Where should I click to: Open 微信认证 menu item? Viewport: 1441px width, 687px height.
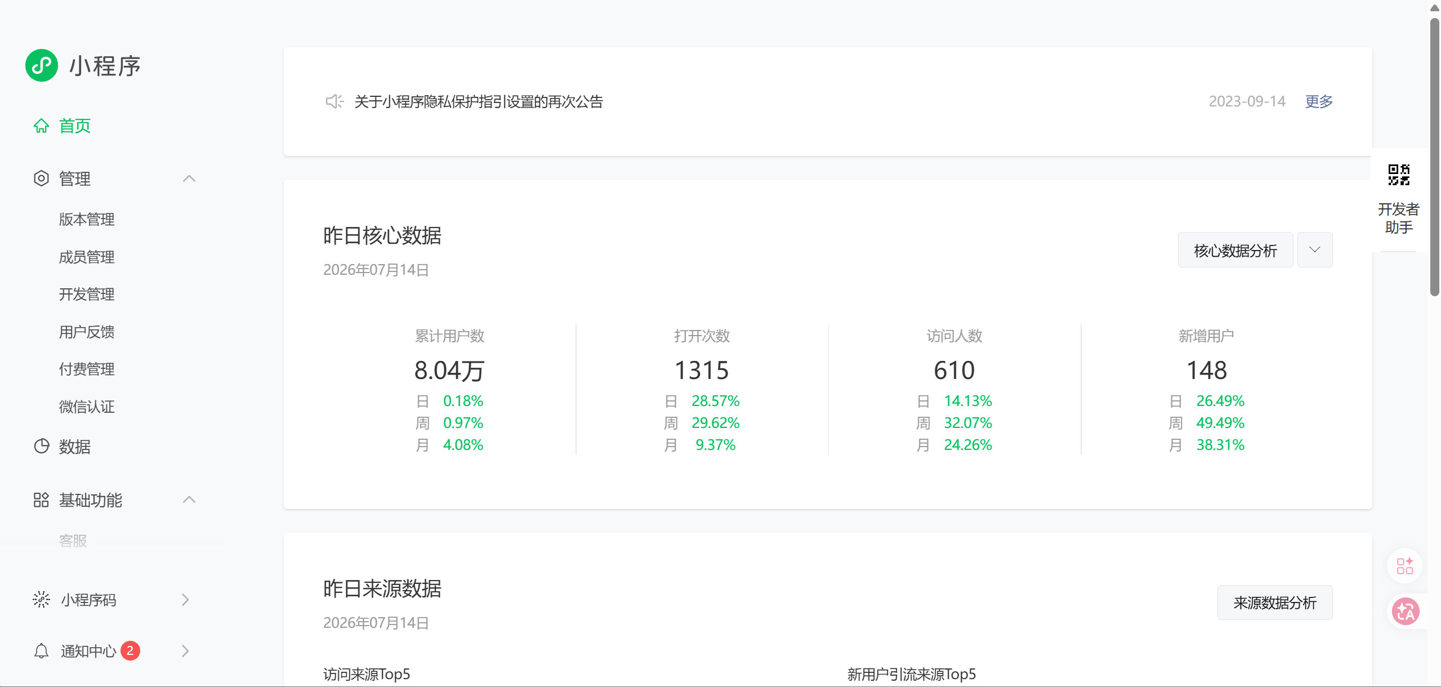click(87, 407)
